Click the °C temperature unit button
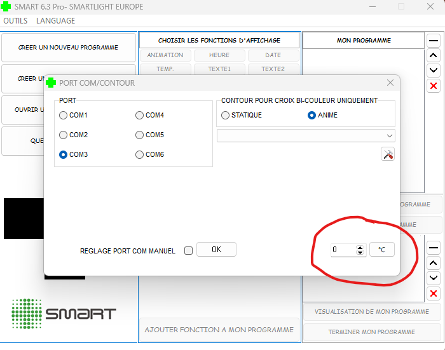The image size is (445, 350). 381,250
